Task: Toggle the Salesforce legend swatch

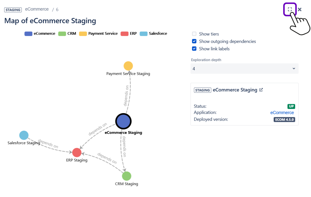Action: pos(143,34)
